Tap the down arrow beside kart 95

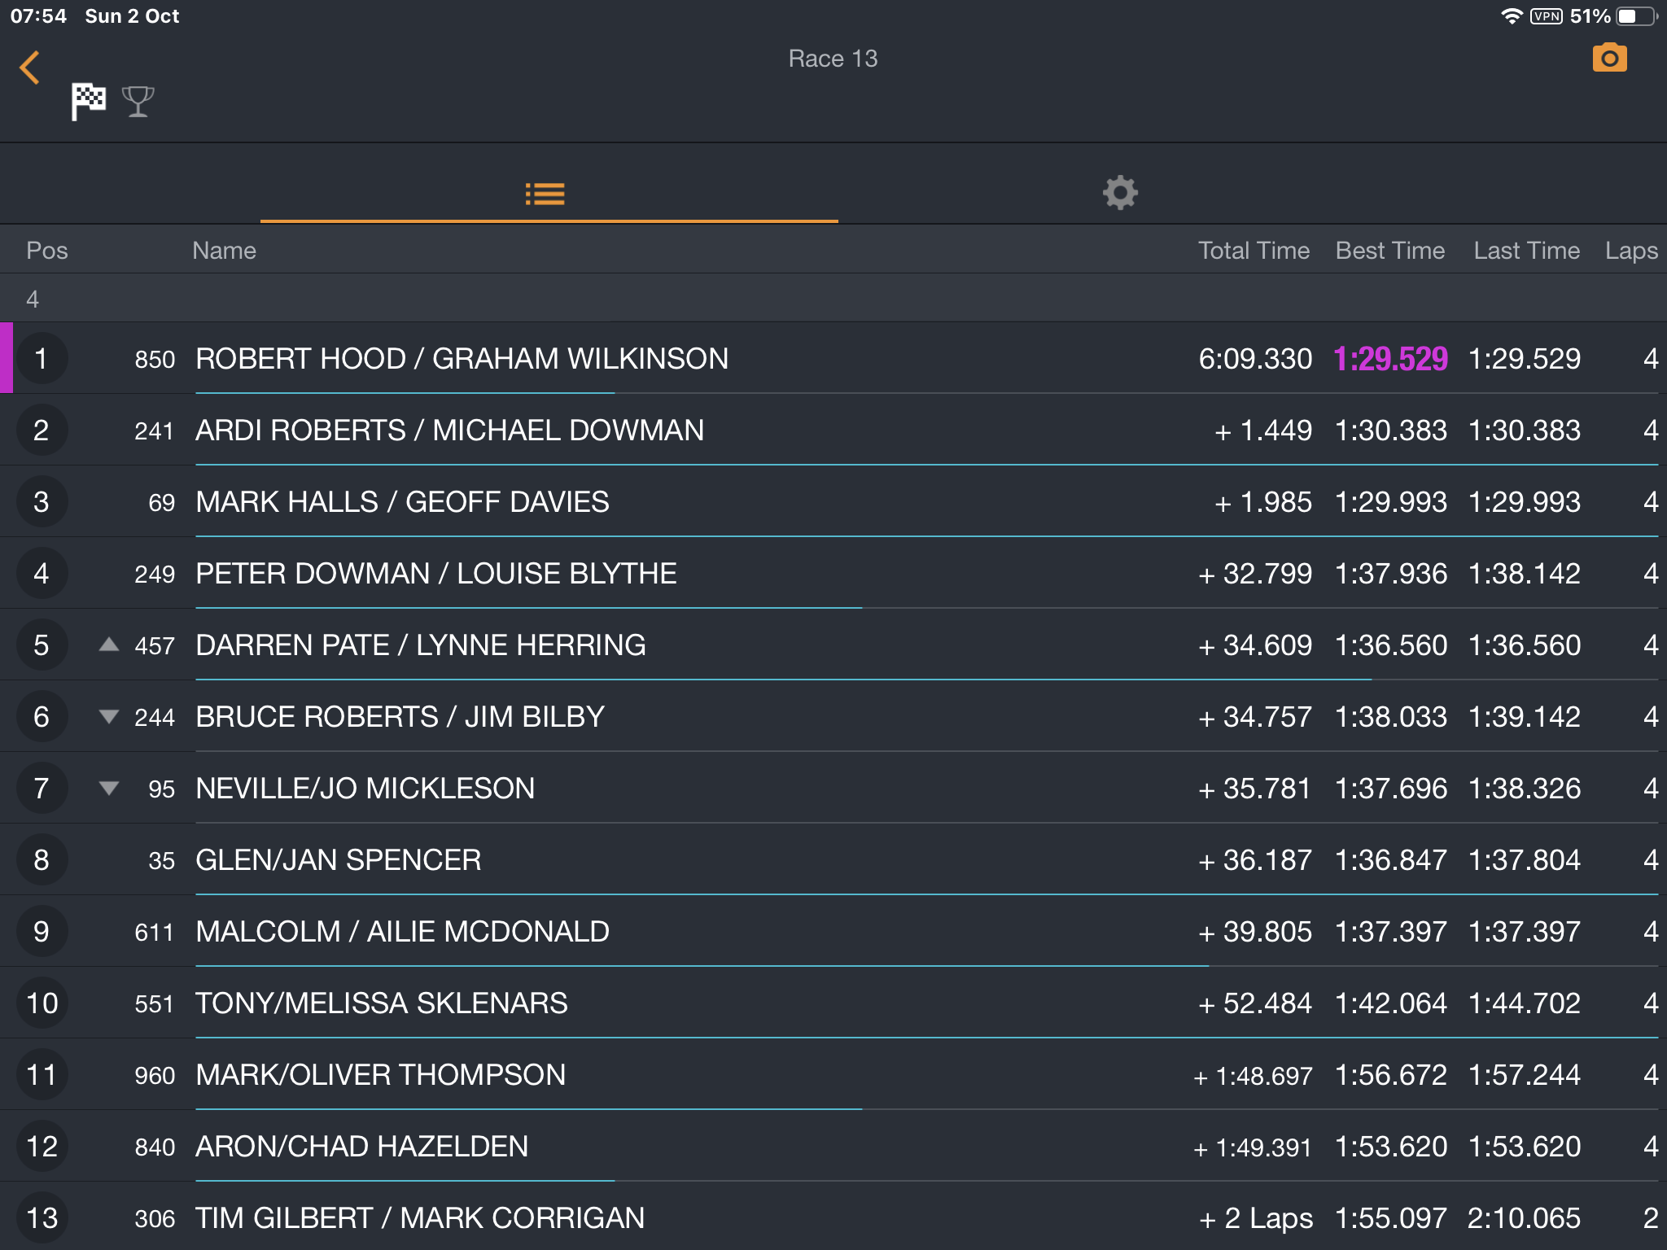pyautogui.click(x=108, y=789)
